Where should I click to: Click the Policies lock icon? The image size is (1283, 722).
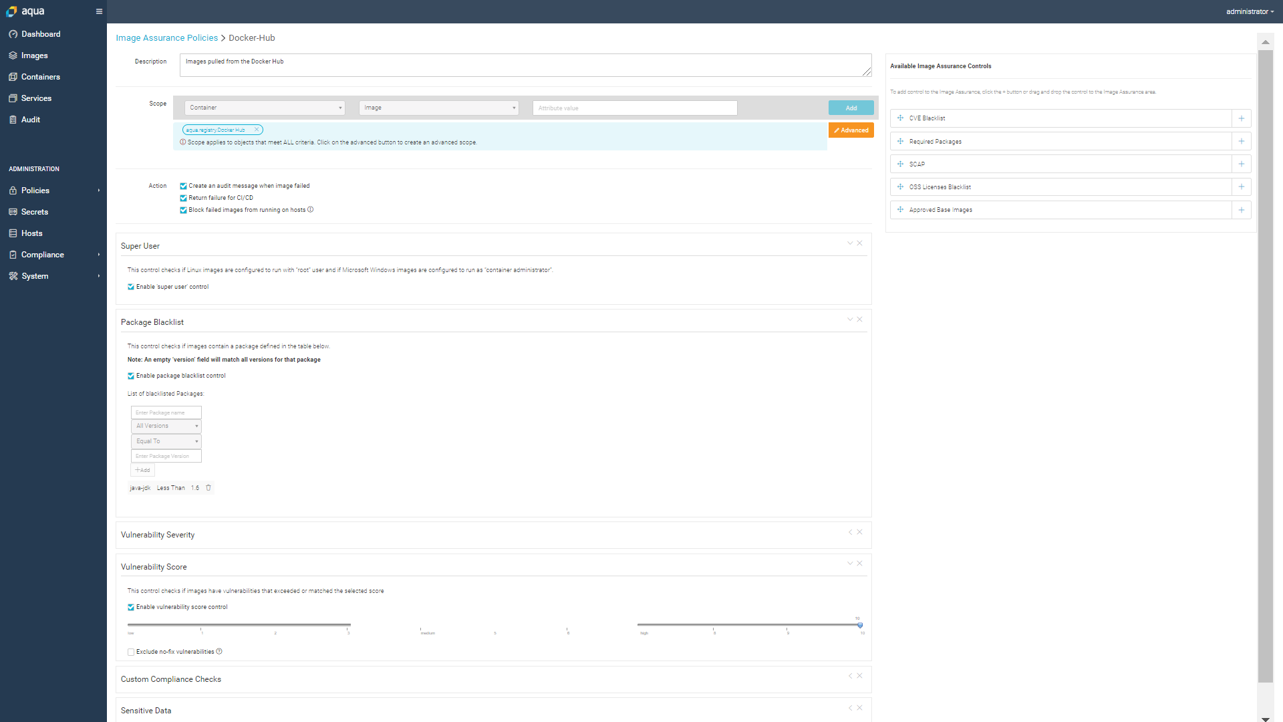[x=13, y=191]
